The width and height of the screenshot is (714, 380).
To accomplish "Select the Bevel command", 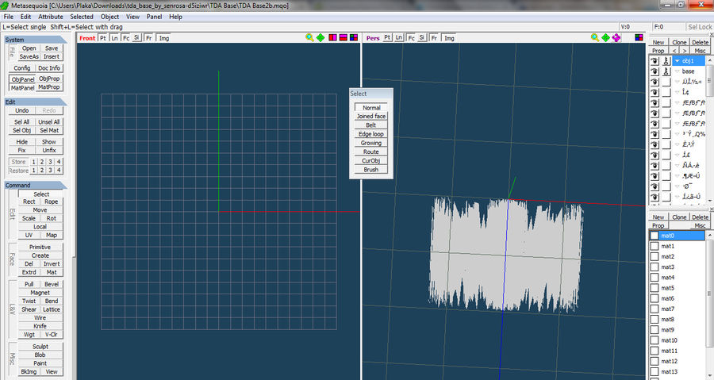I will point(52,284).
